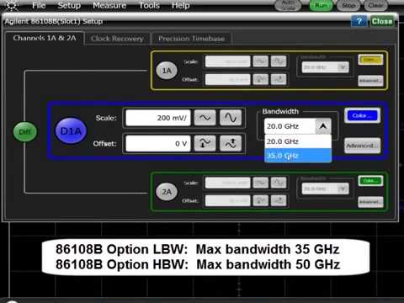
Task: Toggle the green Diff differential button
Action: (x=25, y=131)
